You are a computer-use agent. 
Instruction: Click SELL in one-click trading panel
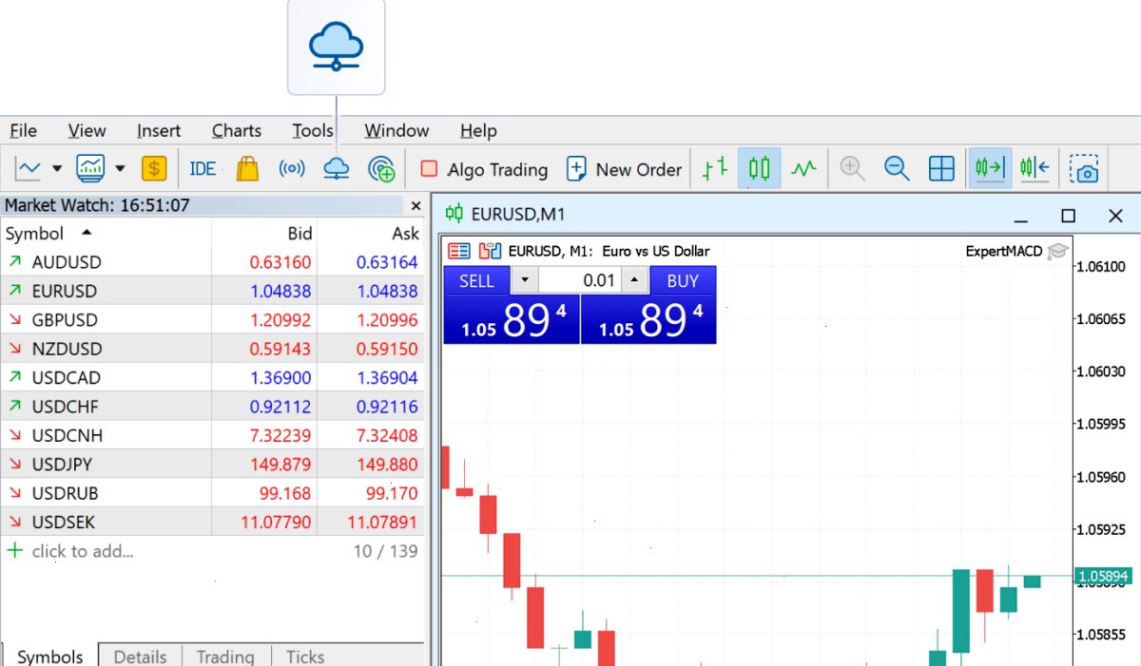click(476, 280)
